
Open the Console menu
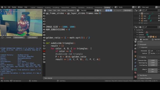tap(9, 37)
